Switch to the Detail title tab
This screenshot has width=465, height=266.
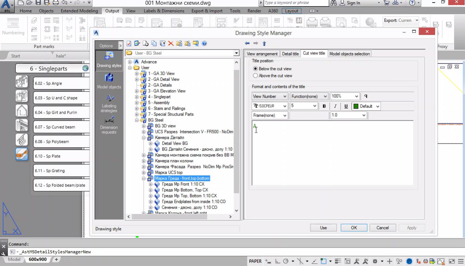point(290,54)
